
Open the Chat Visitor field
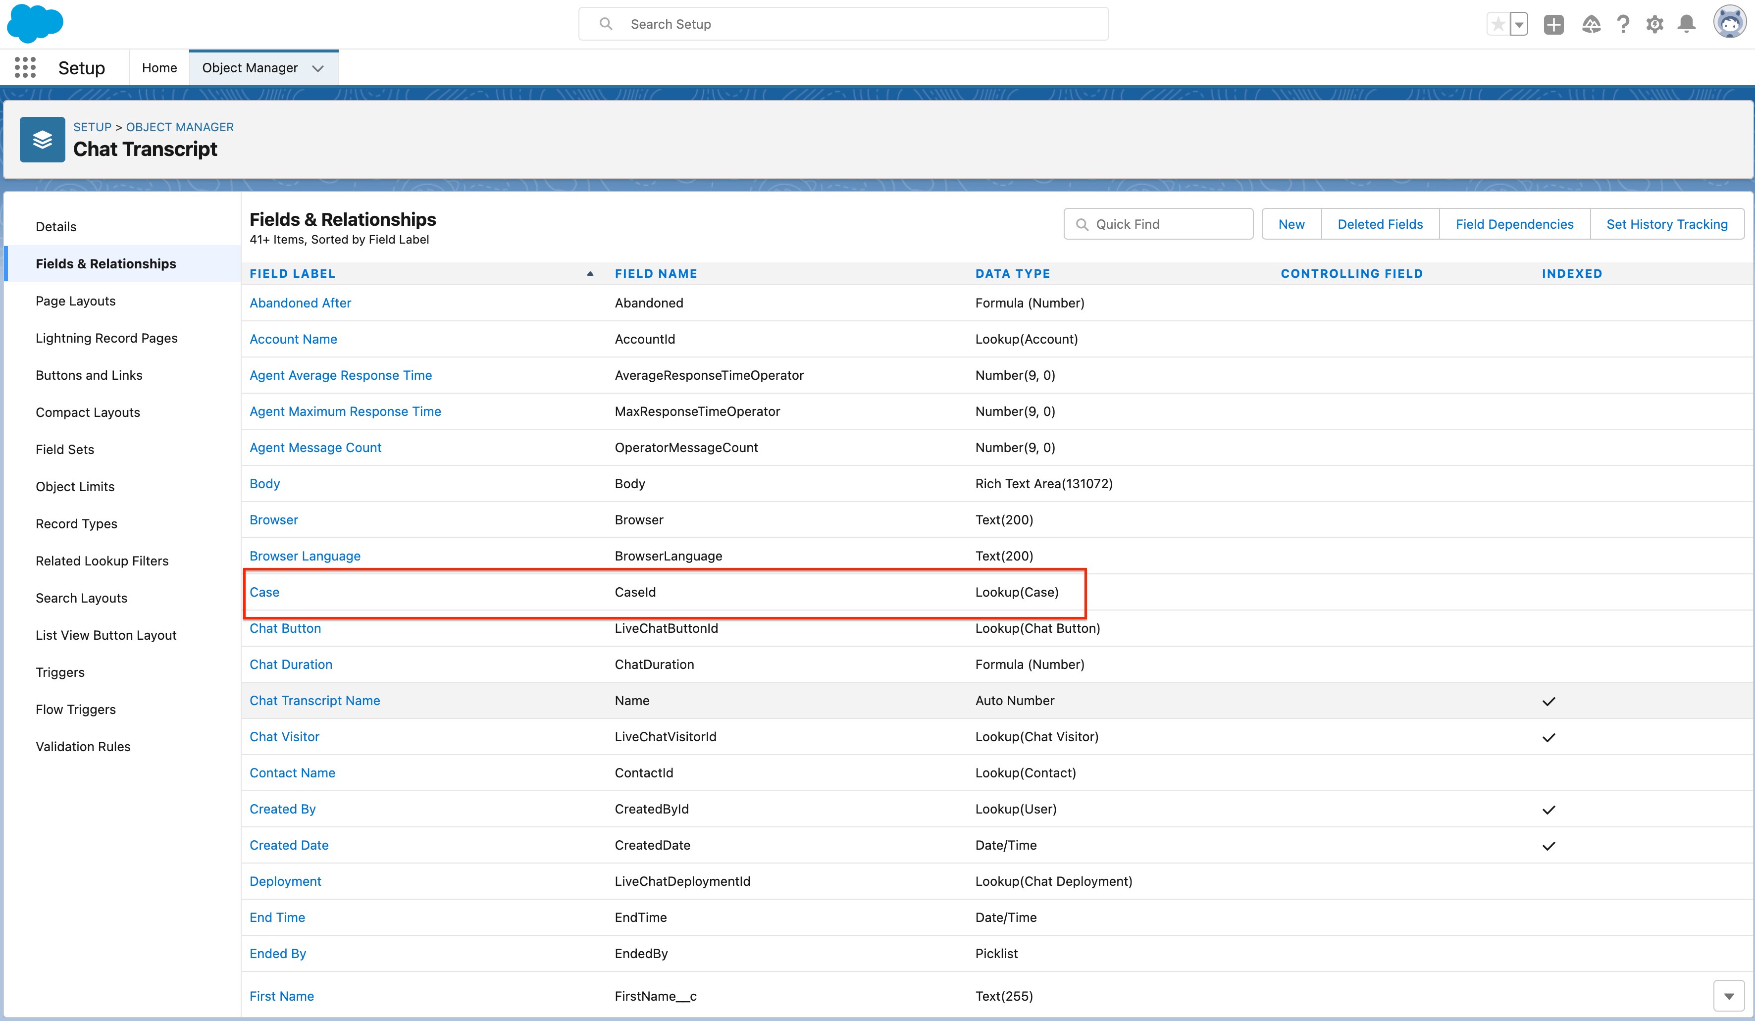(x=284, y=737)
